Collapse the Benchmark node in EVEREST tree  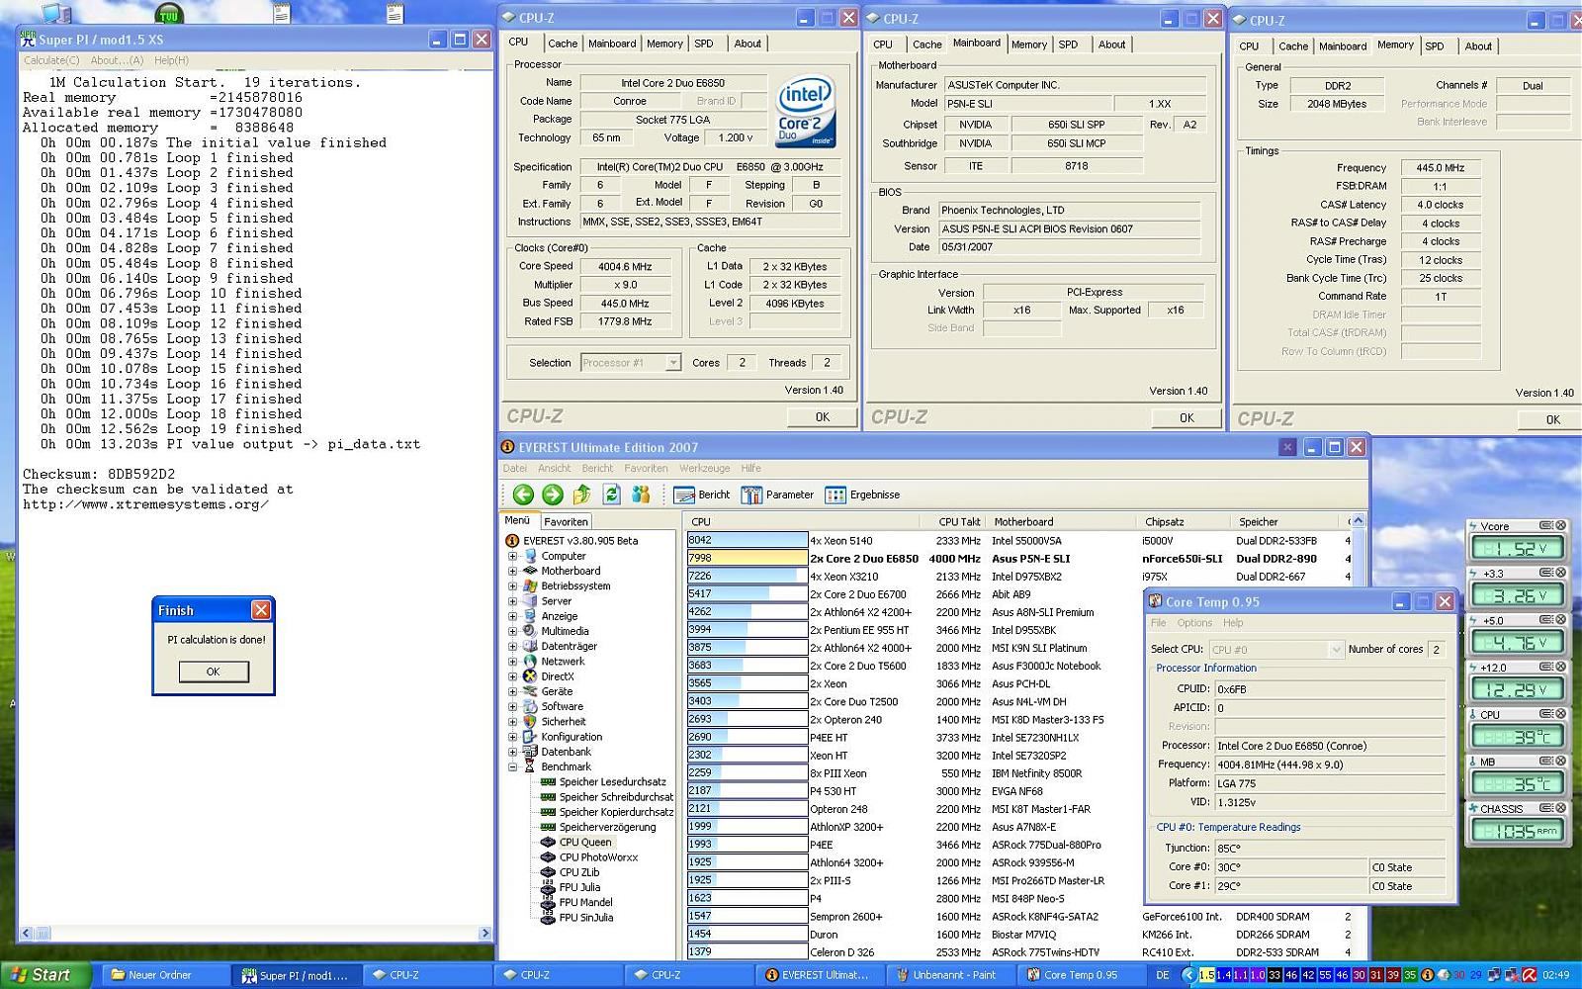point(512,766)
